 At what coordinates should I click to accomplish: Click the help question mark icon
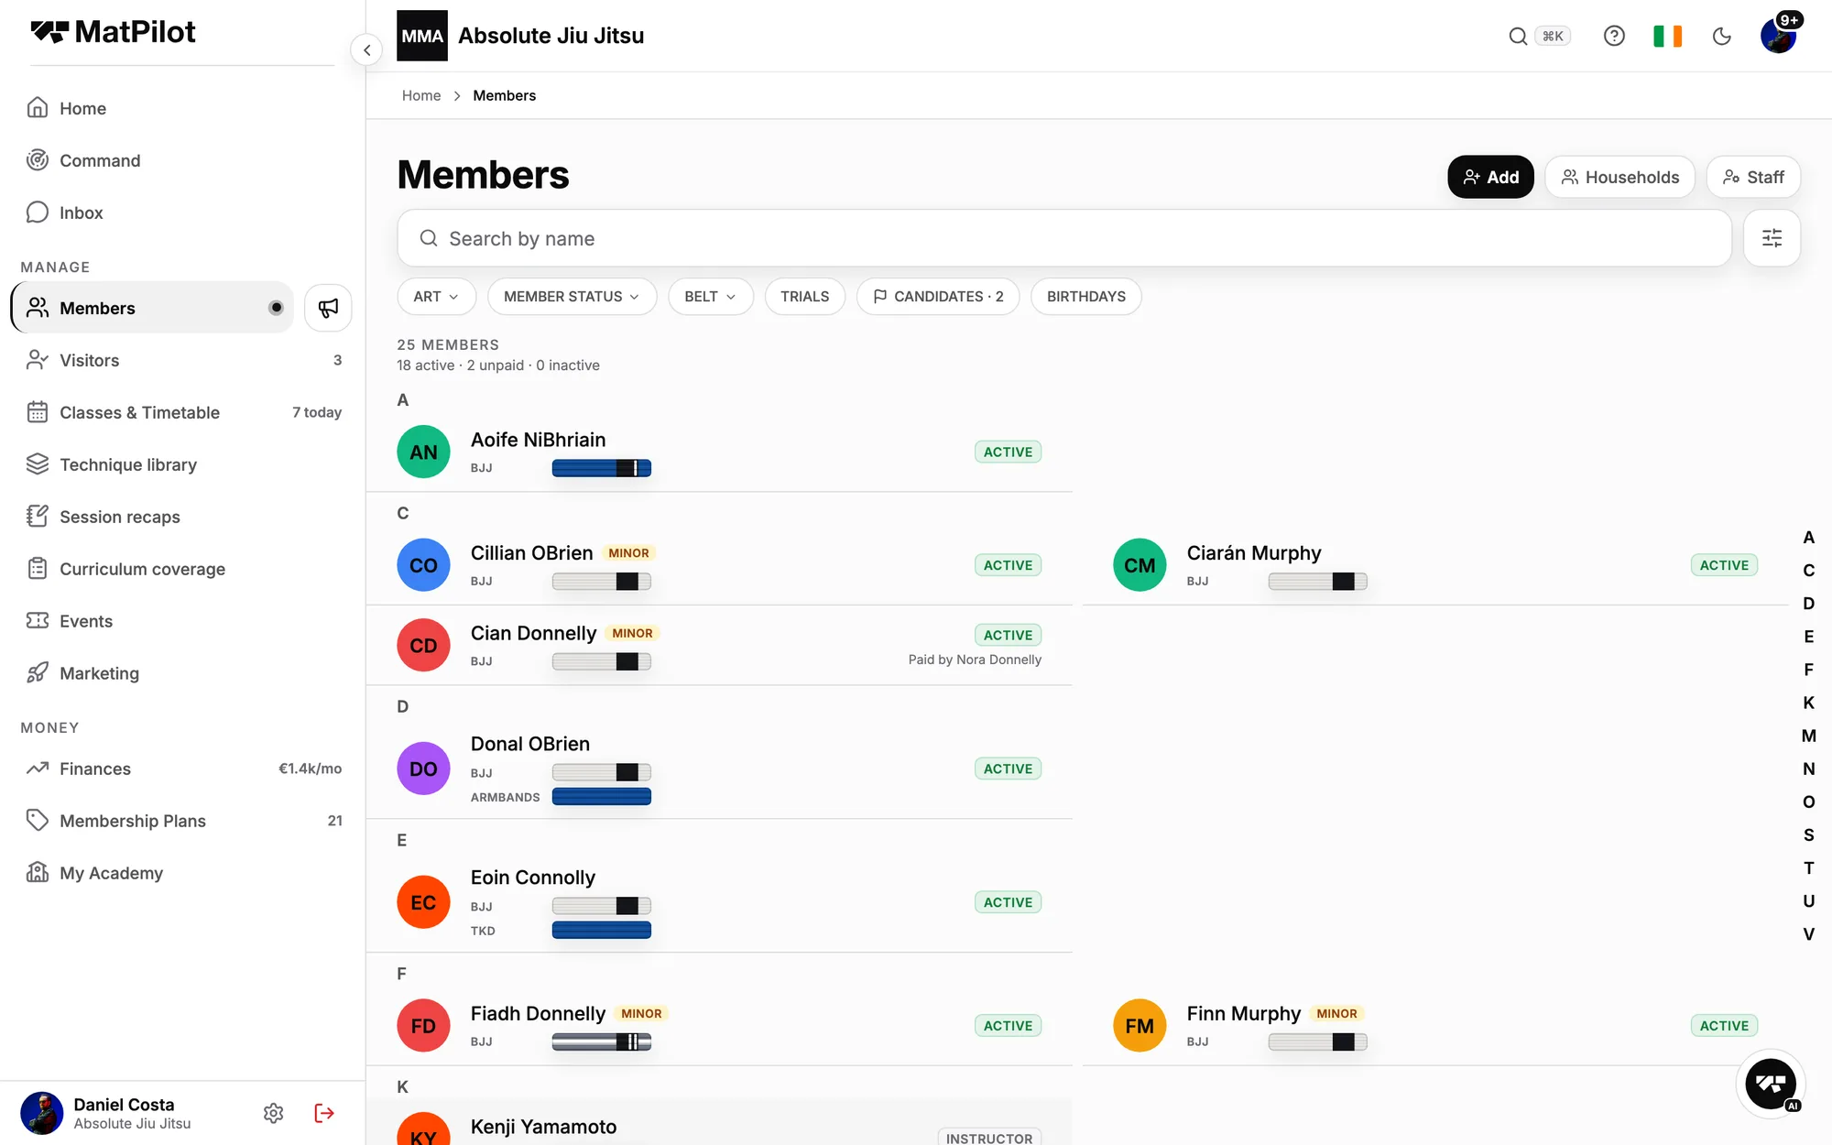pos(1614,36)
